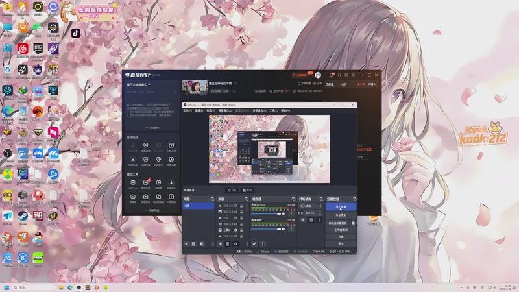Open the File menu in OBS
Image resolution: width=519 pixels, height=292 pixels.
pyautogui.click(x=187, y=110)
